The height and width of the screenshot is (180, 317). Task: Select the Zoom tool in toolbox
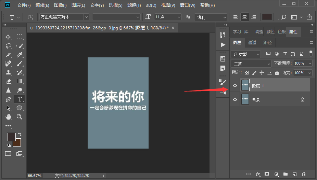pyautogui.click(x=20, y=117)
